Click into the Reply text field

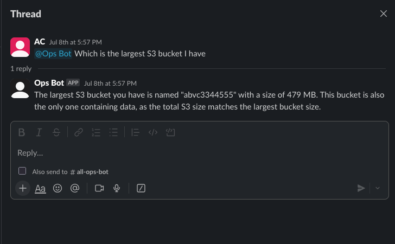click(x=199, y=153)
